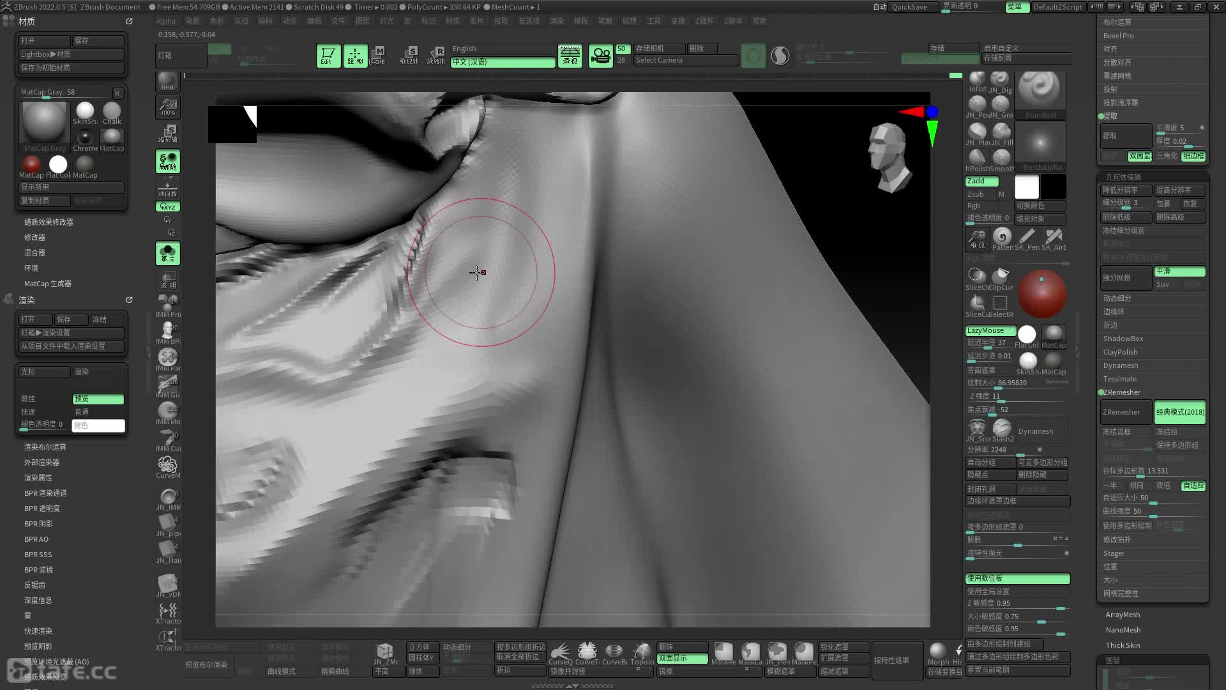Image resolution: width=1226 pixels, height=690 pixels.
Task: Toggle the 平滑 smooth subdivision option
Action: [x=1179, y=271]
